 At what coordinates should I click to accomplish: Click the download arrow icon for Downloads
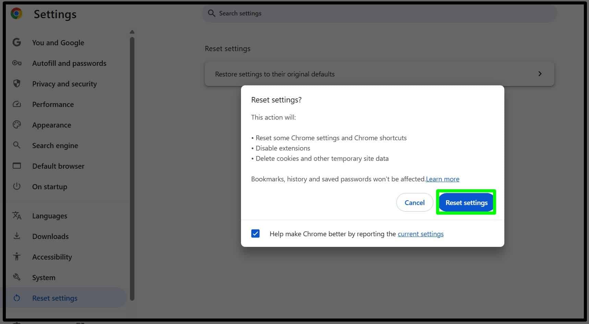pyautogui.click(x=17, y=236)
